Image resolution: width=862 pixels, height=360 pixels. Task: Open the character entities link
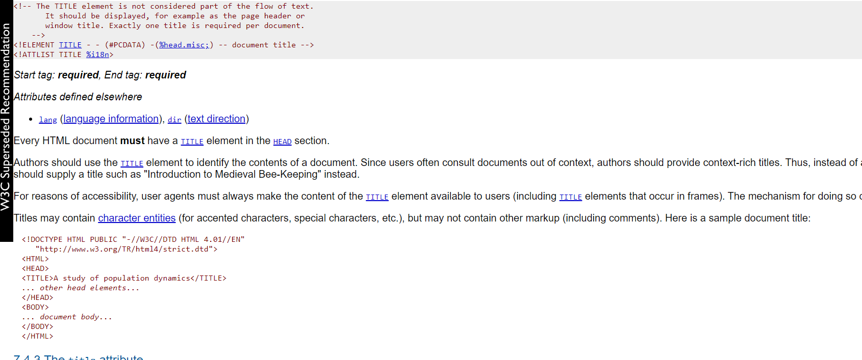(x=137, y=218)
